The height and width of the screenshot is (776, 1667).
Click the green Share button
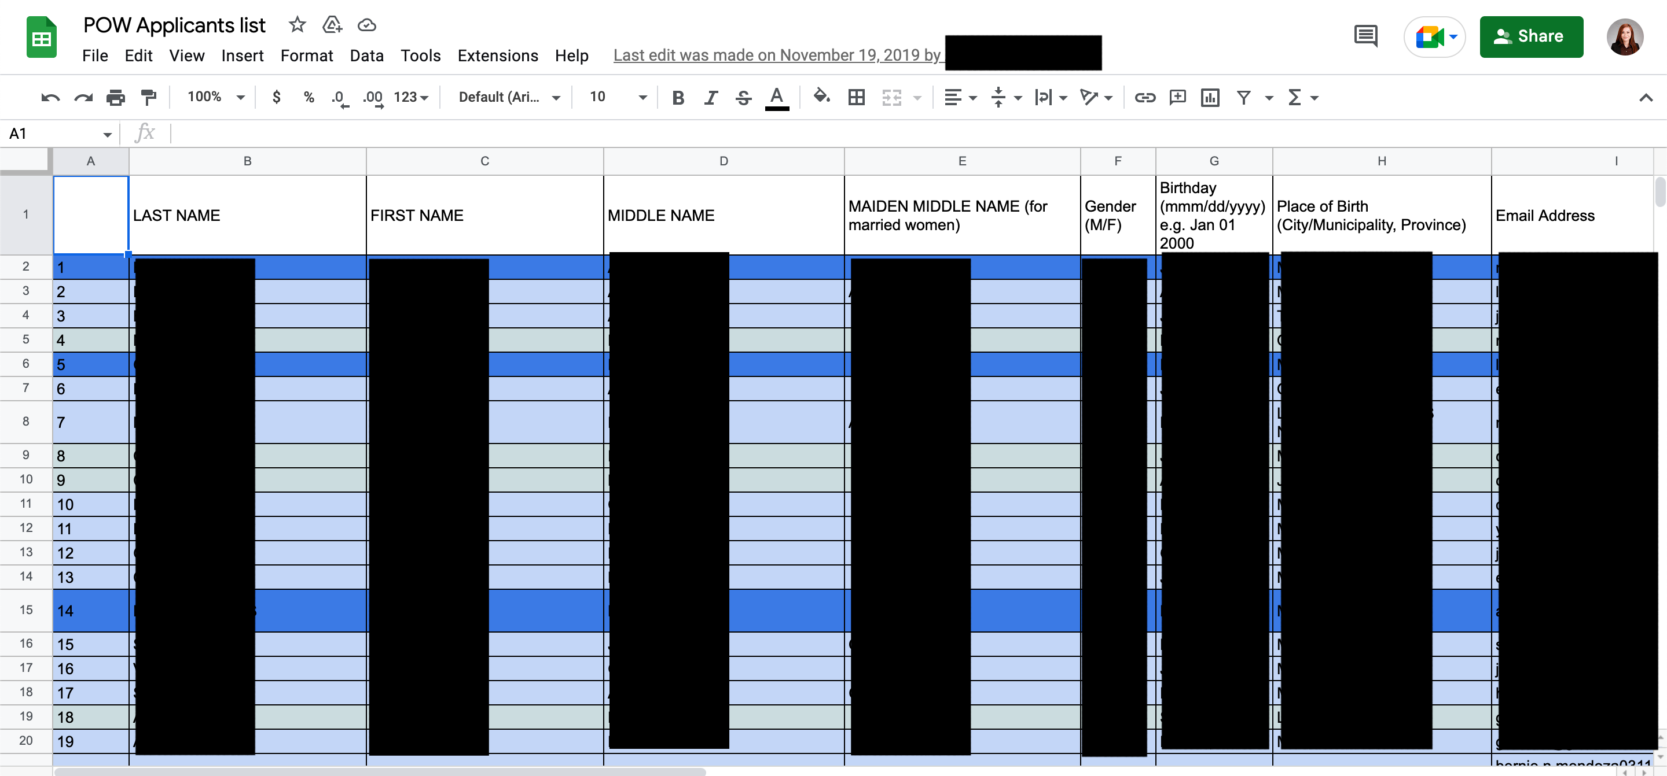[x=1530, y=37]
